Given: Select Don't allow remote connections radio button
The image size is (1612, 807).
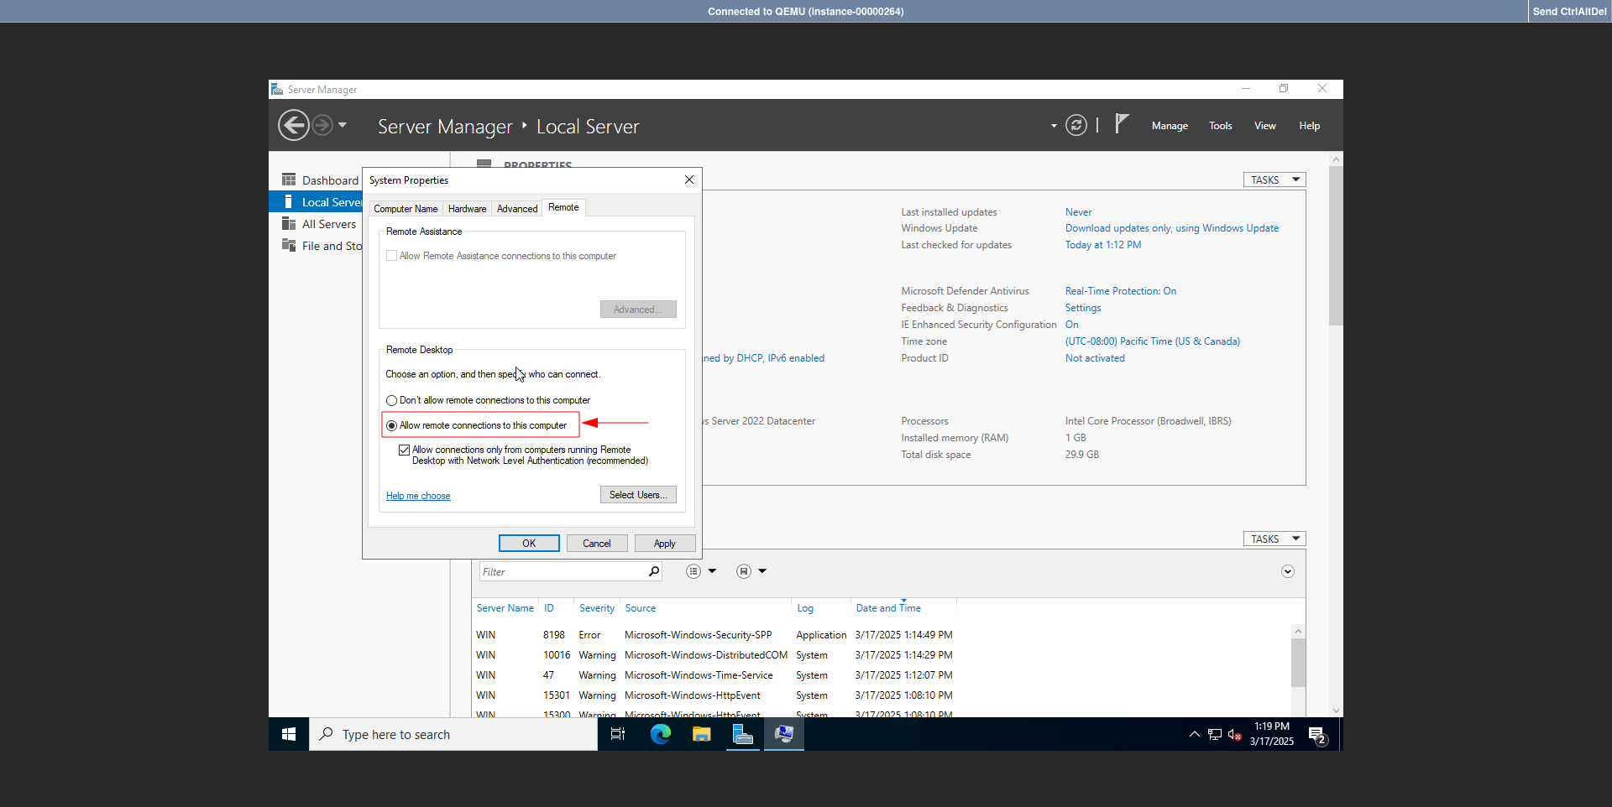Looking at the screenshot, I should pos(391,401).
